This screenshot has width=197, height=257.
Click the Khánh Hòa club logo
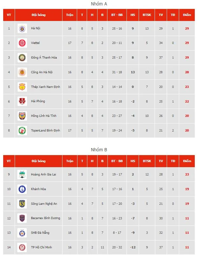click(22, 189)
